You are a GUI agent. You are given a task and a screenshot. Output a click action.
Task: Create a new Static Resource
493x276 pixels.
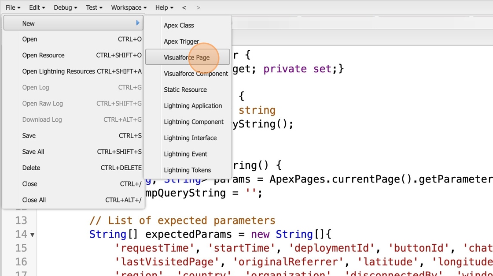coord(188,90)
